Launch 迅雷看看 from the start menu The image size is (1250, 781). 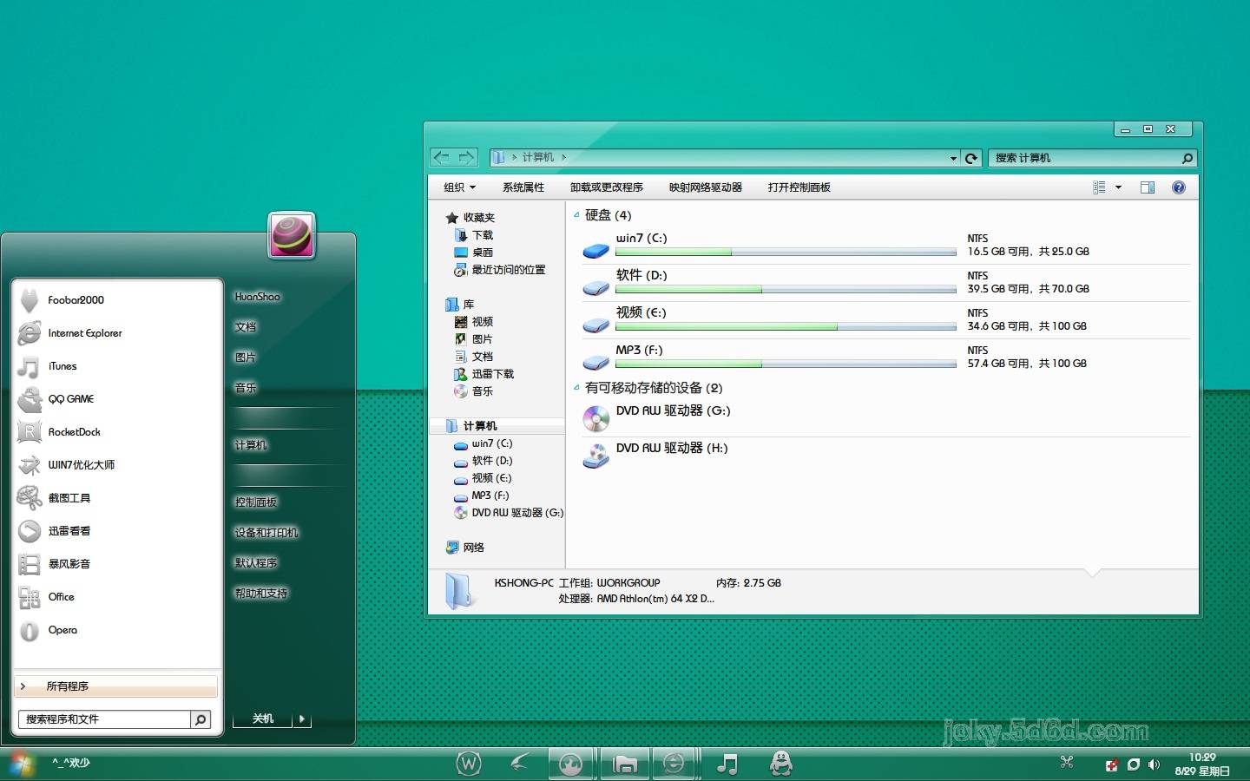click(117, 531)
